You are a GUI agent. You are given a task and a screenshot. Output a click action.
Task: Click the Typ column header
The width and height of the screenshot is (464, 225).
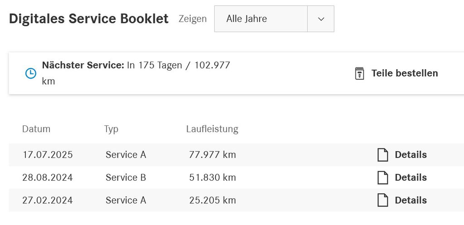coord(111,129)
